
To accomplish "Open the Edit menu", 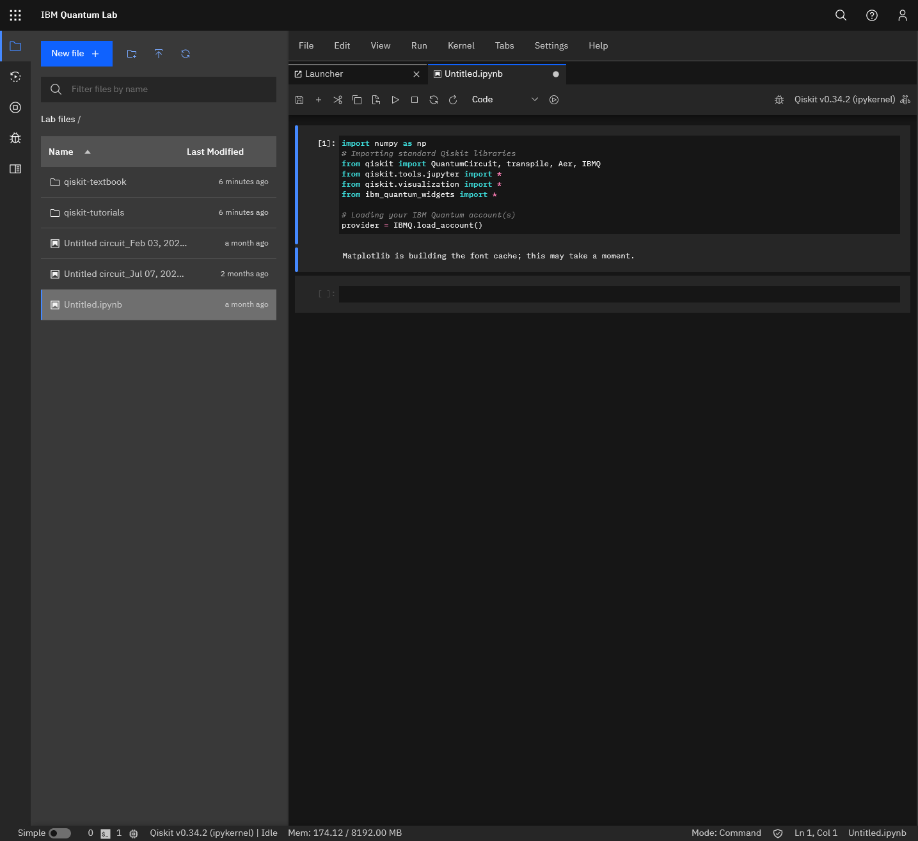I will tap(342, 46).
